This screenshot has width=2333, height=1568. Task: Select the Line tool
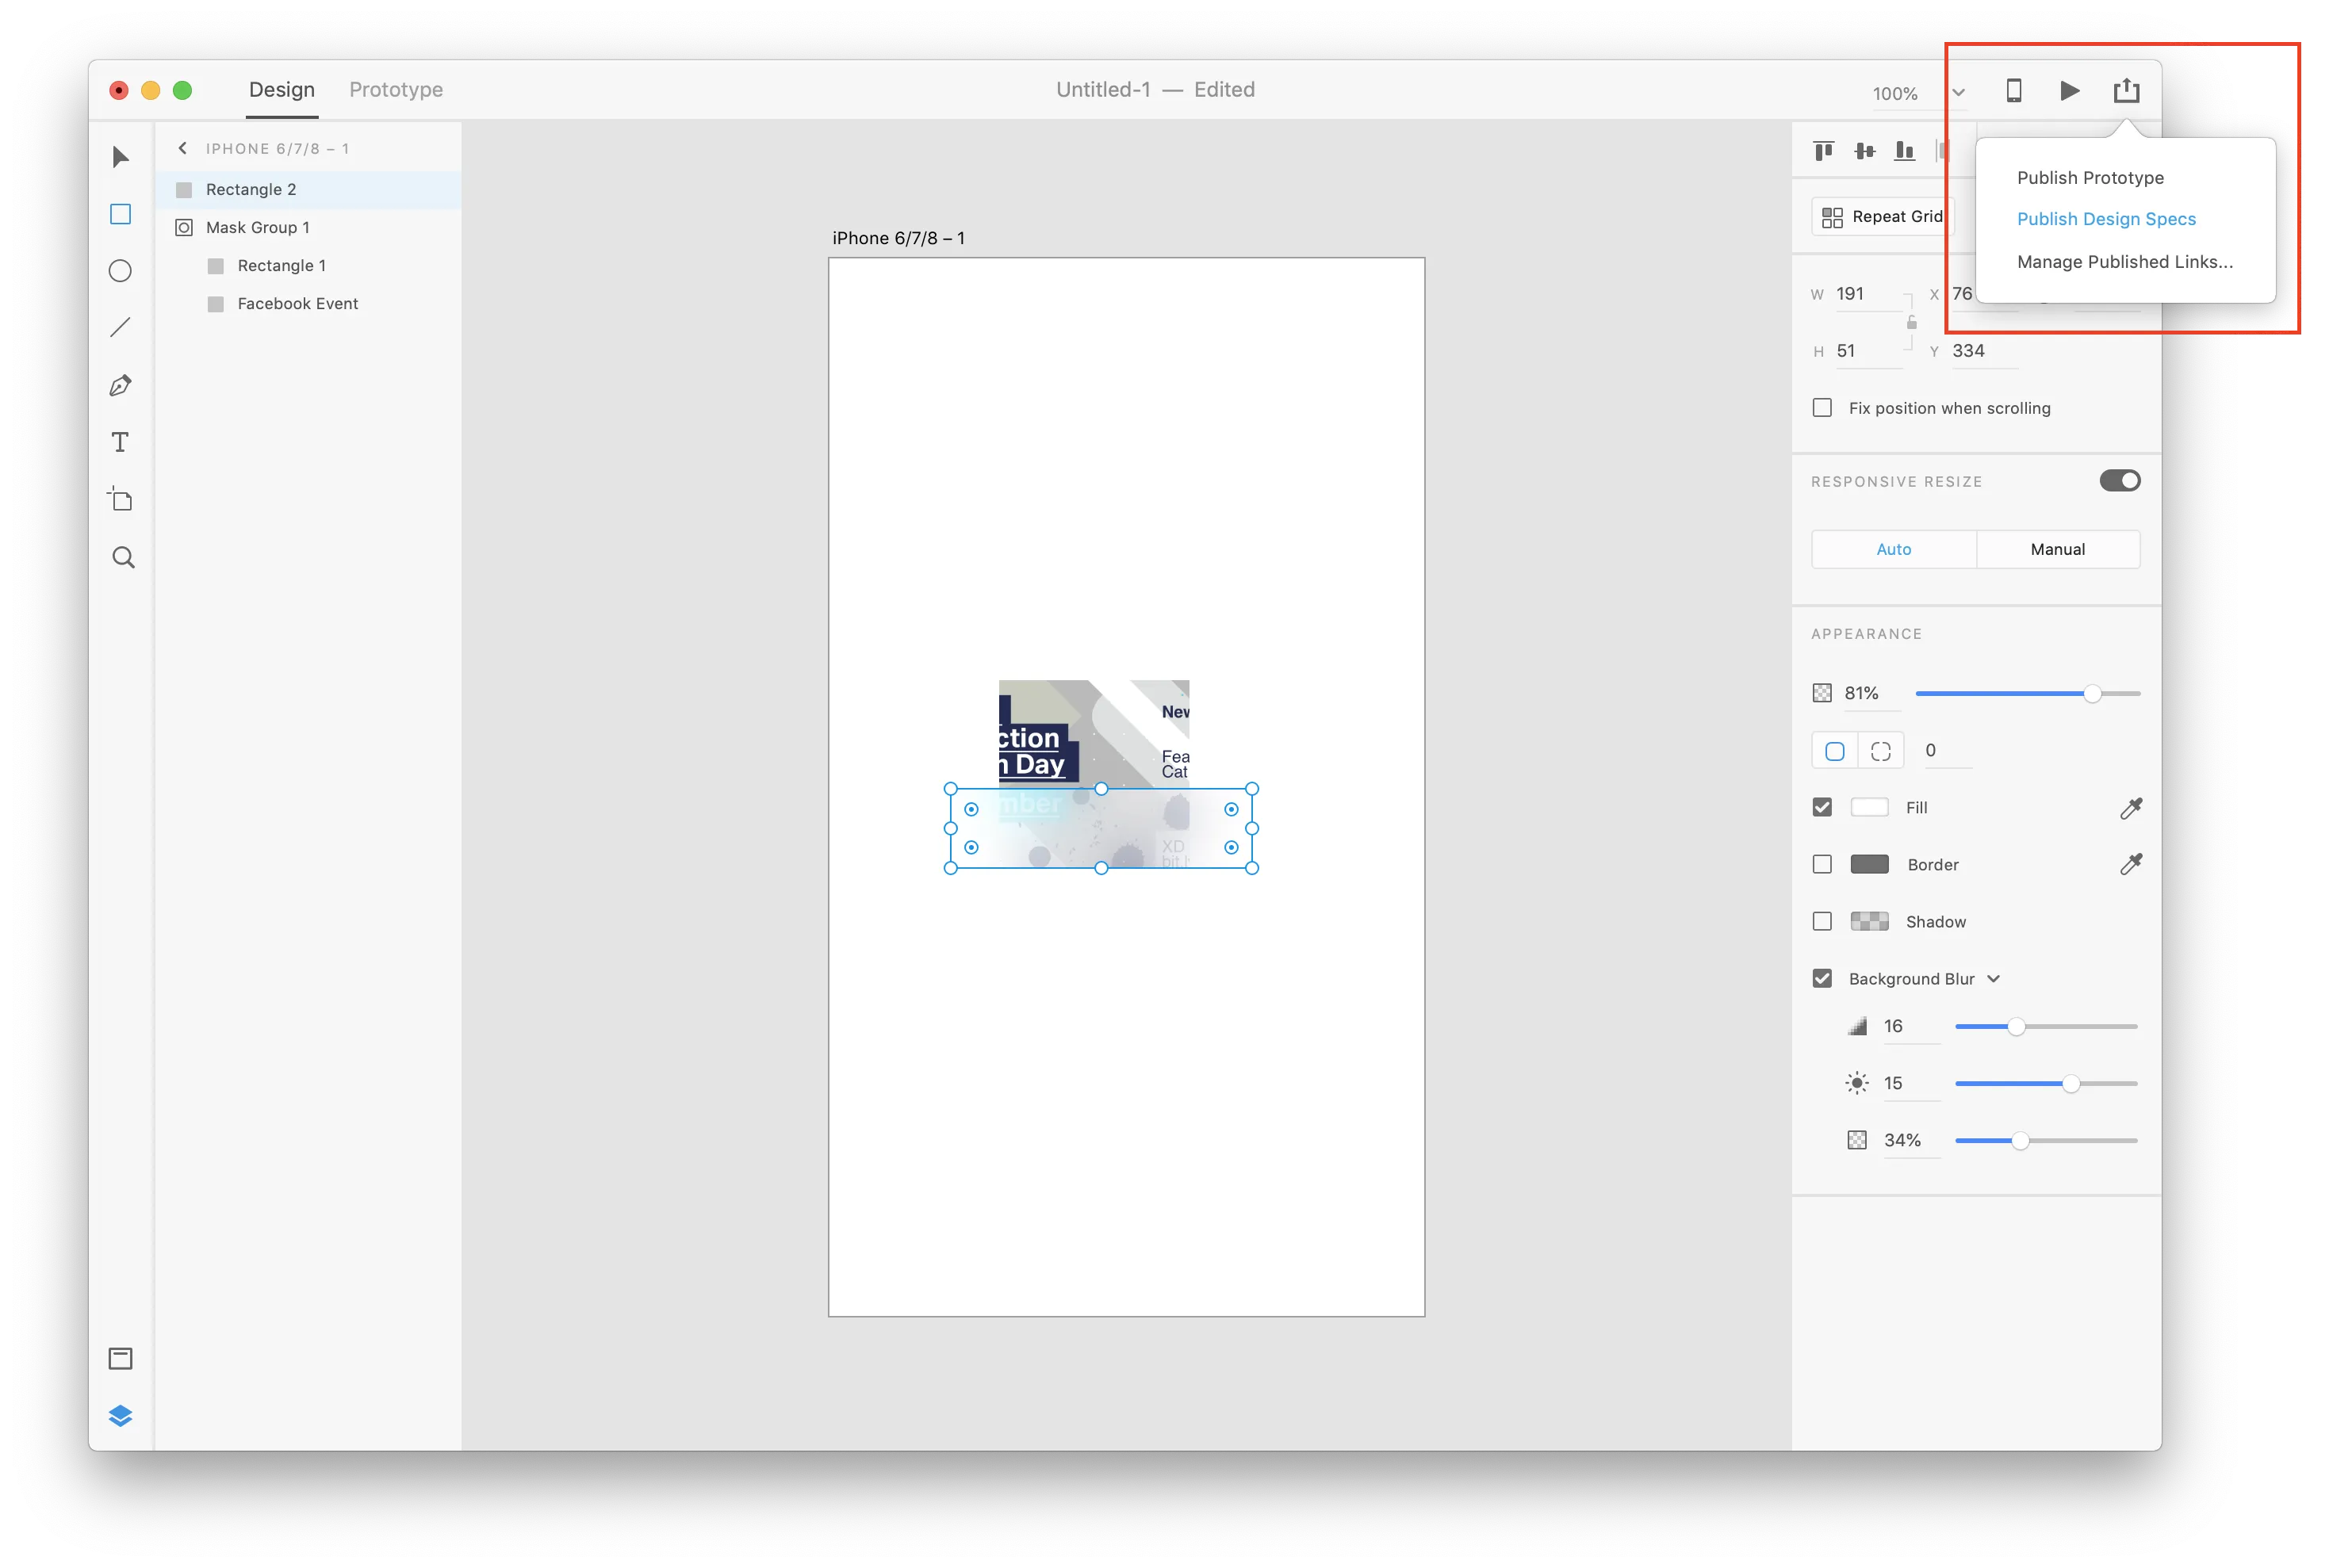click(120, 328)
